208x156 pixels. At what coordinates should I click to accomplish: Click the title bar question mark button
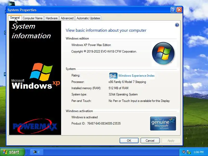click(x=173, y=10)
